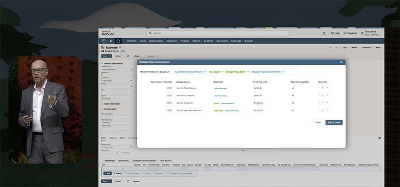Expand the Classification section
This screenshot has width=400, height=187.
(102, 109)
